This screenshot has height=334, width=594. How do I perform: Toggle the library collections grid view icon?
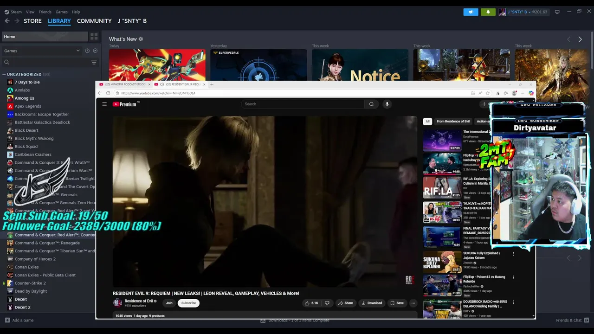94,37
